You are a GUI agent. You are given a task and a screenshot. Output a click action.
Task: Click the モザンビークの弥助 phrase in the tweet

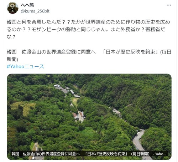(53, 30)
